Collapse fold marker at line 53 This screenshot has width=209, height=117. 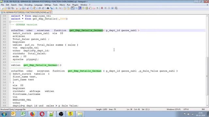click(x=10, y=74)
